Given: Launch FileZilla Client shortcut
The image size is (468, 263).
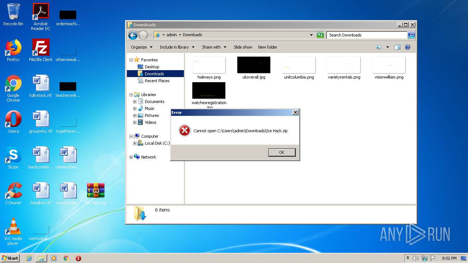Looking at the screenshot, I should (x=41, y=50).
